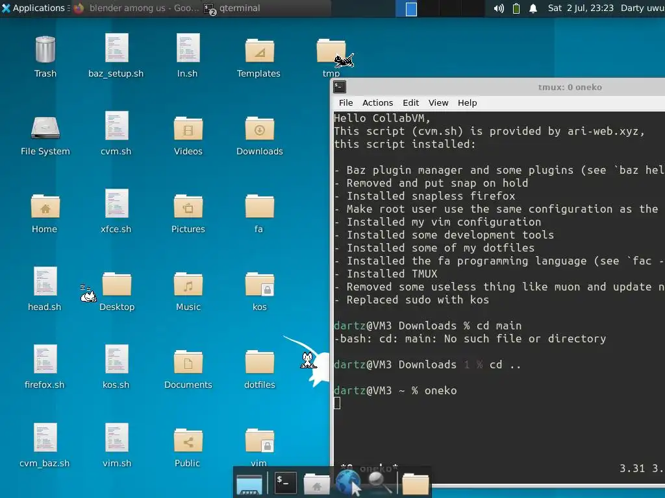The width and height of the screenshot is (665, 498).
Task: Open the Edit menu in qterminal
Action: point(410,102)
